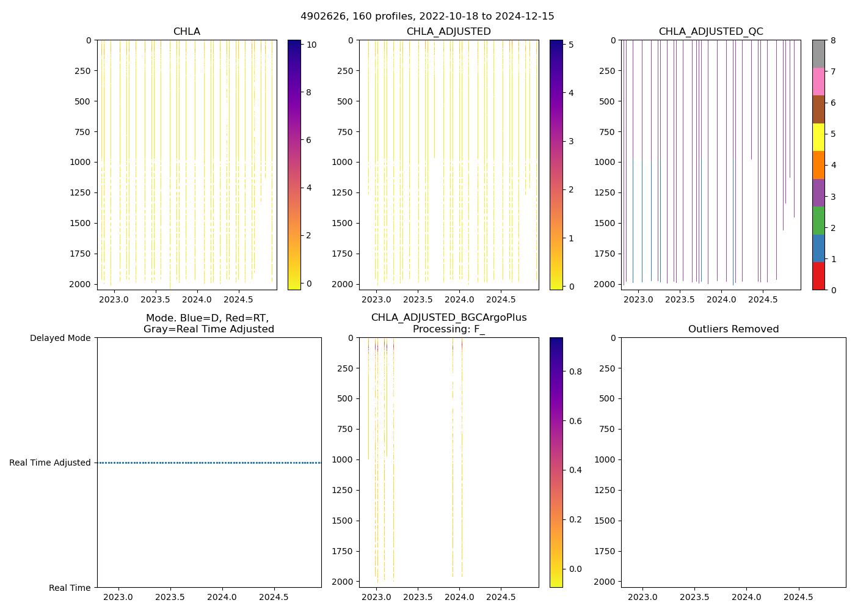Image resolution: width=855 pixels, height=611 pixels.
Task: Click the CHLA_ADJUSTED plot title
Action: click(449, 32)
